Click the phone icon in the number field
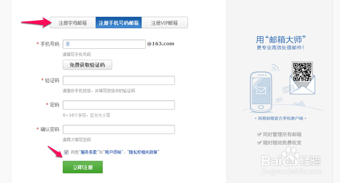 pos(68,44)
